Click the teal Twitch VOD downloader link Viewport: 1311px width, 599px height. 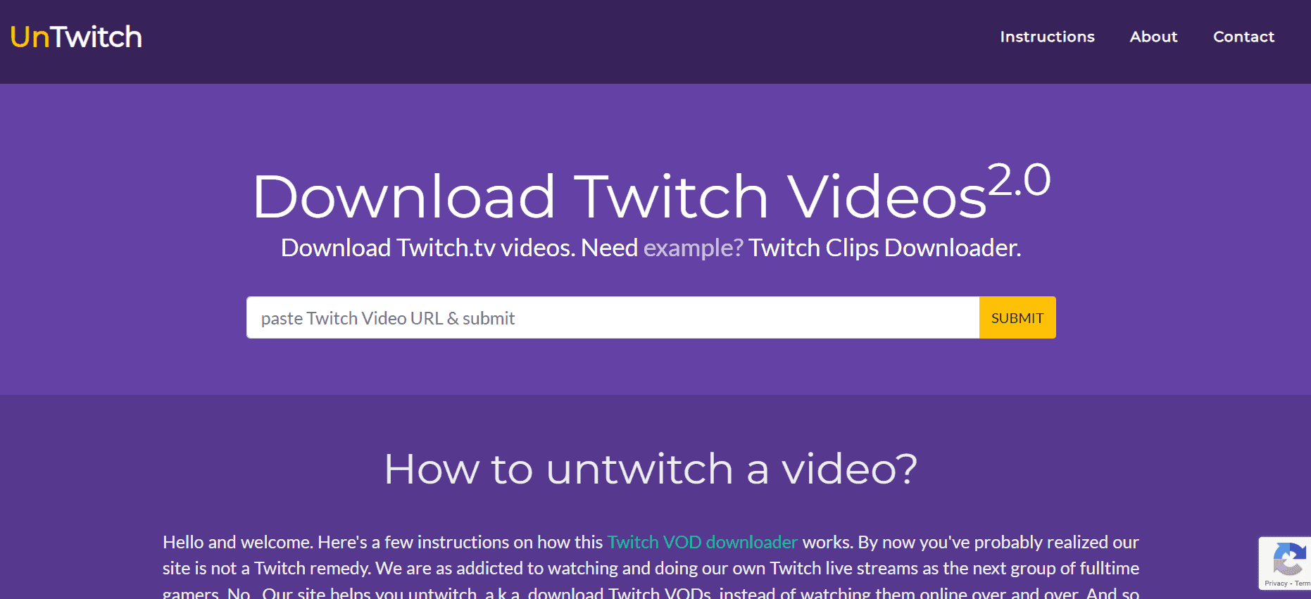(702, 542)
